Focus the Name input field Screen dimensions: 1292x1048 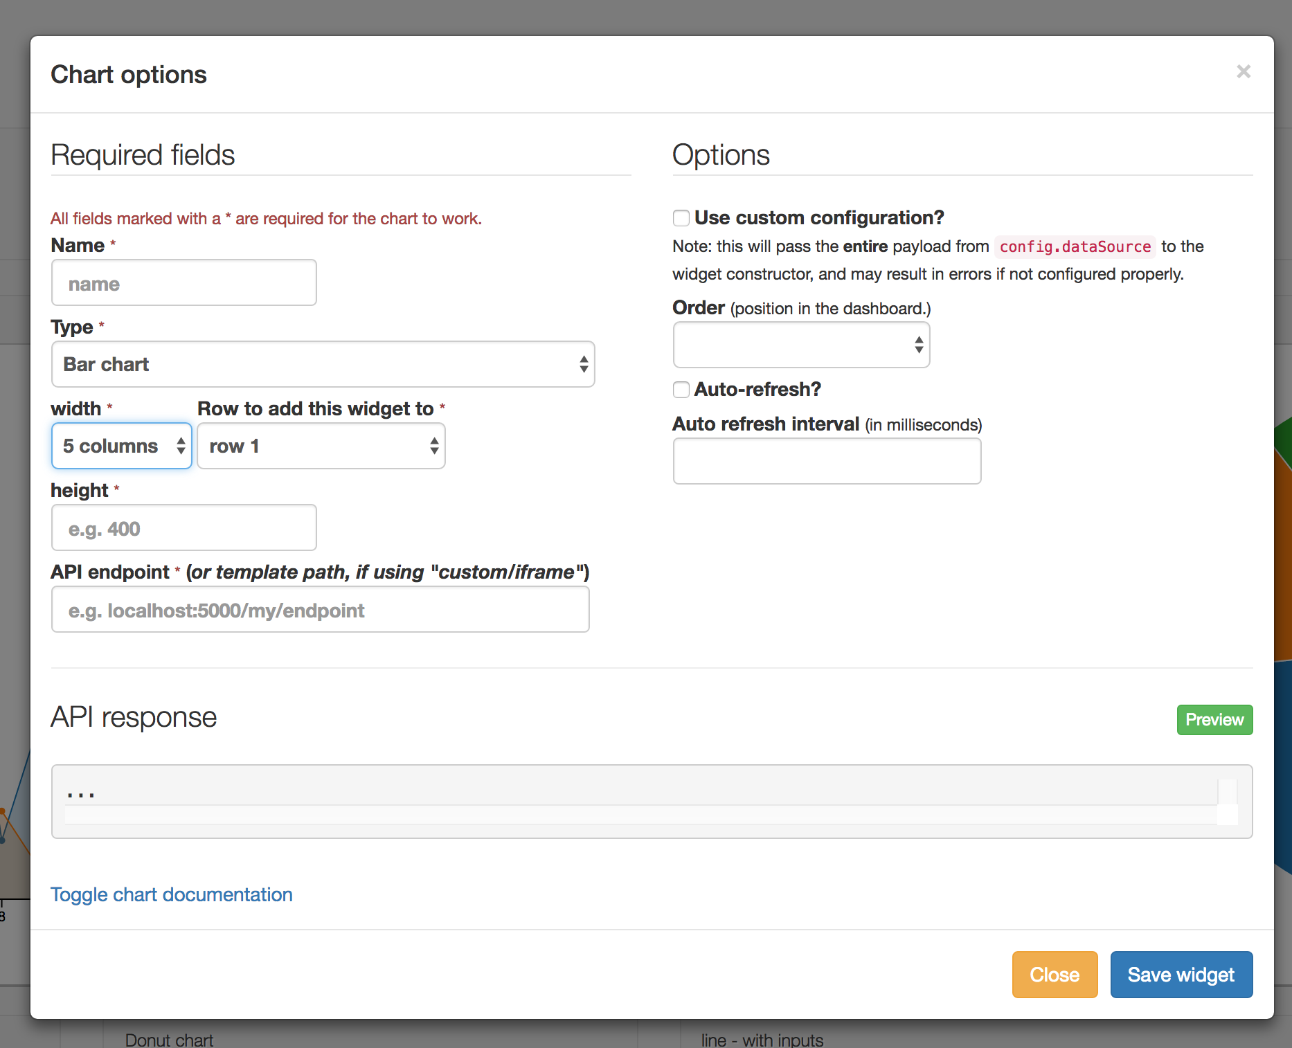pyautogui.click(x=184, y=282)
